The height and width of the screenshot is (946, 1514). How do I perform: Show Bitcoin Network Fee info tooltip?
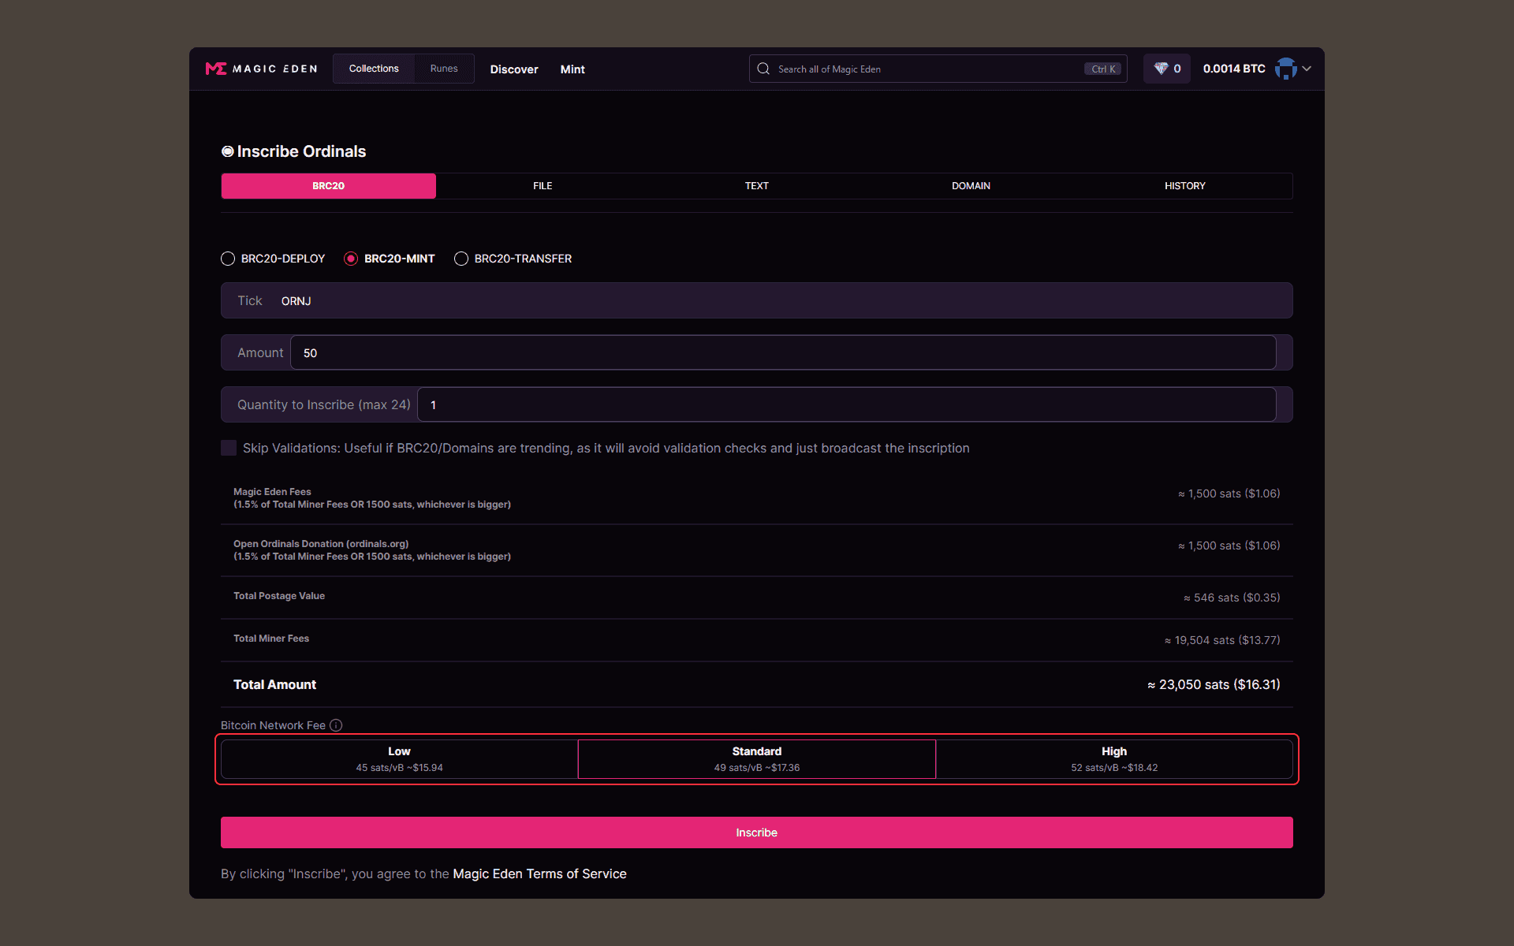pyautogui.click(x=336, y=725)
